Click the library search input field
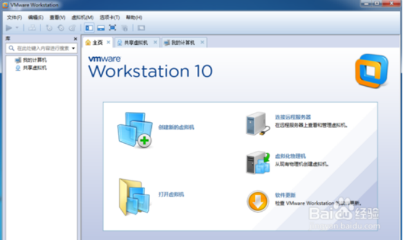The height and width of the screenshot is (240, 403). click(x=41, y=48)
